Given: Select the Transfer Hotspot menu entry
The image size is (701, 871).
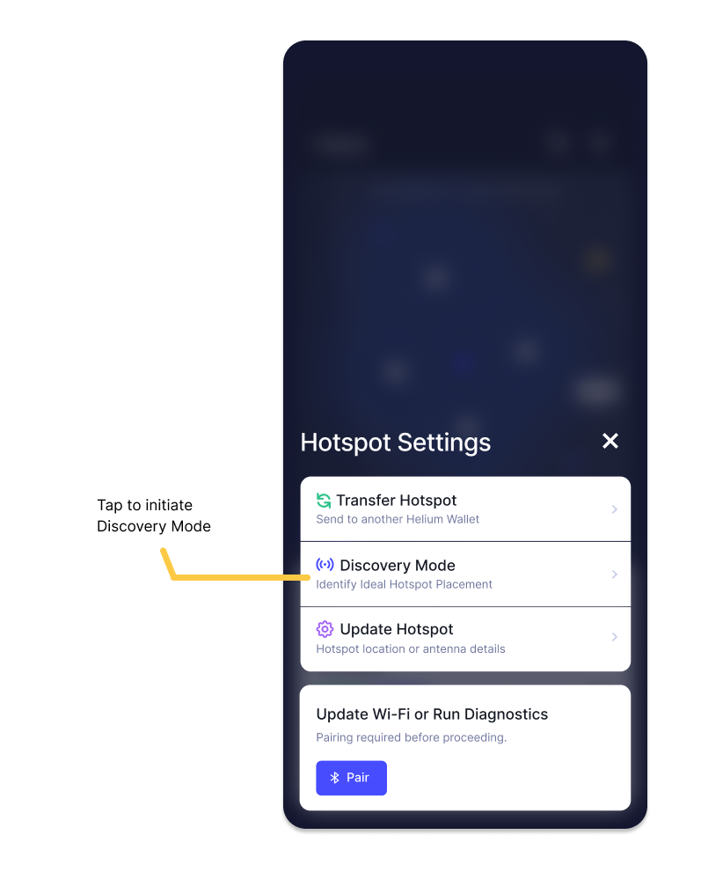Looking at the screenshot, I should click(465, 509).
